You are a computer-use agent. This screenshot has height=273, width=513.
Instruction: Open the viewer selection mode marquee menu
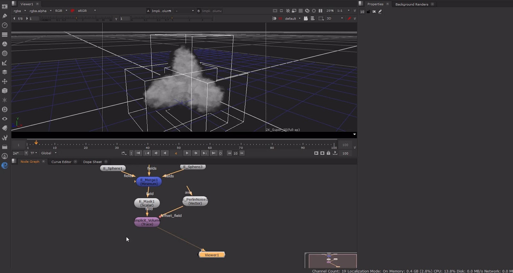(x=321, y=19)
